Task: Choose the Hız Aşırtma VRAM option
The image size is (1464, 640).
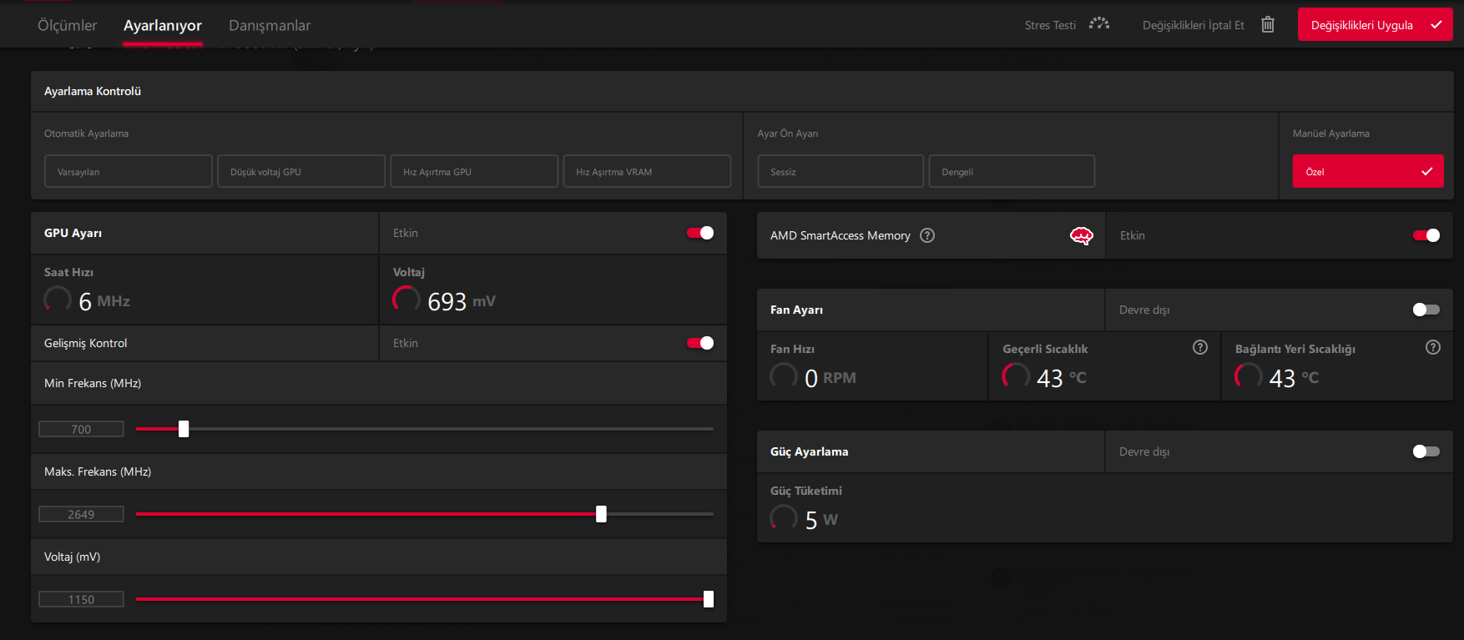Action: pos(647,171)
